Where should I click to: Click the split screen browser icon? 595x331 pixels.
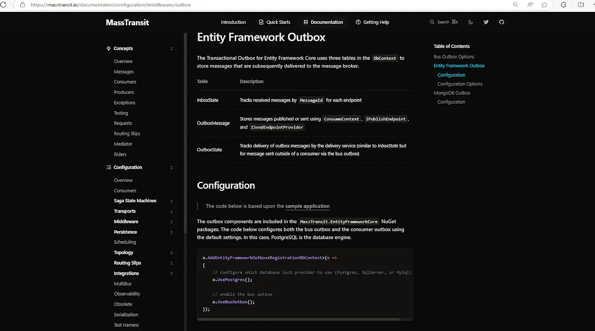tap(581, 5)
